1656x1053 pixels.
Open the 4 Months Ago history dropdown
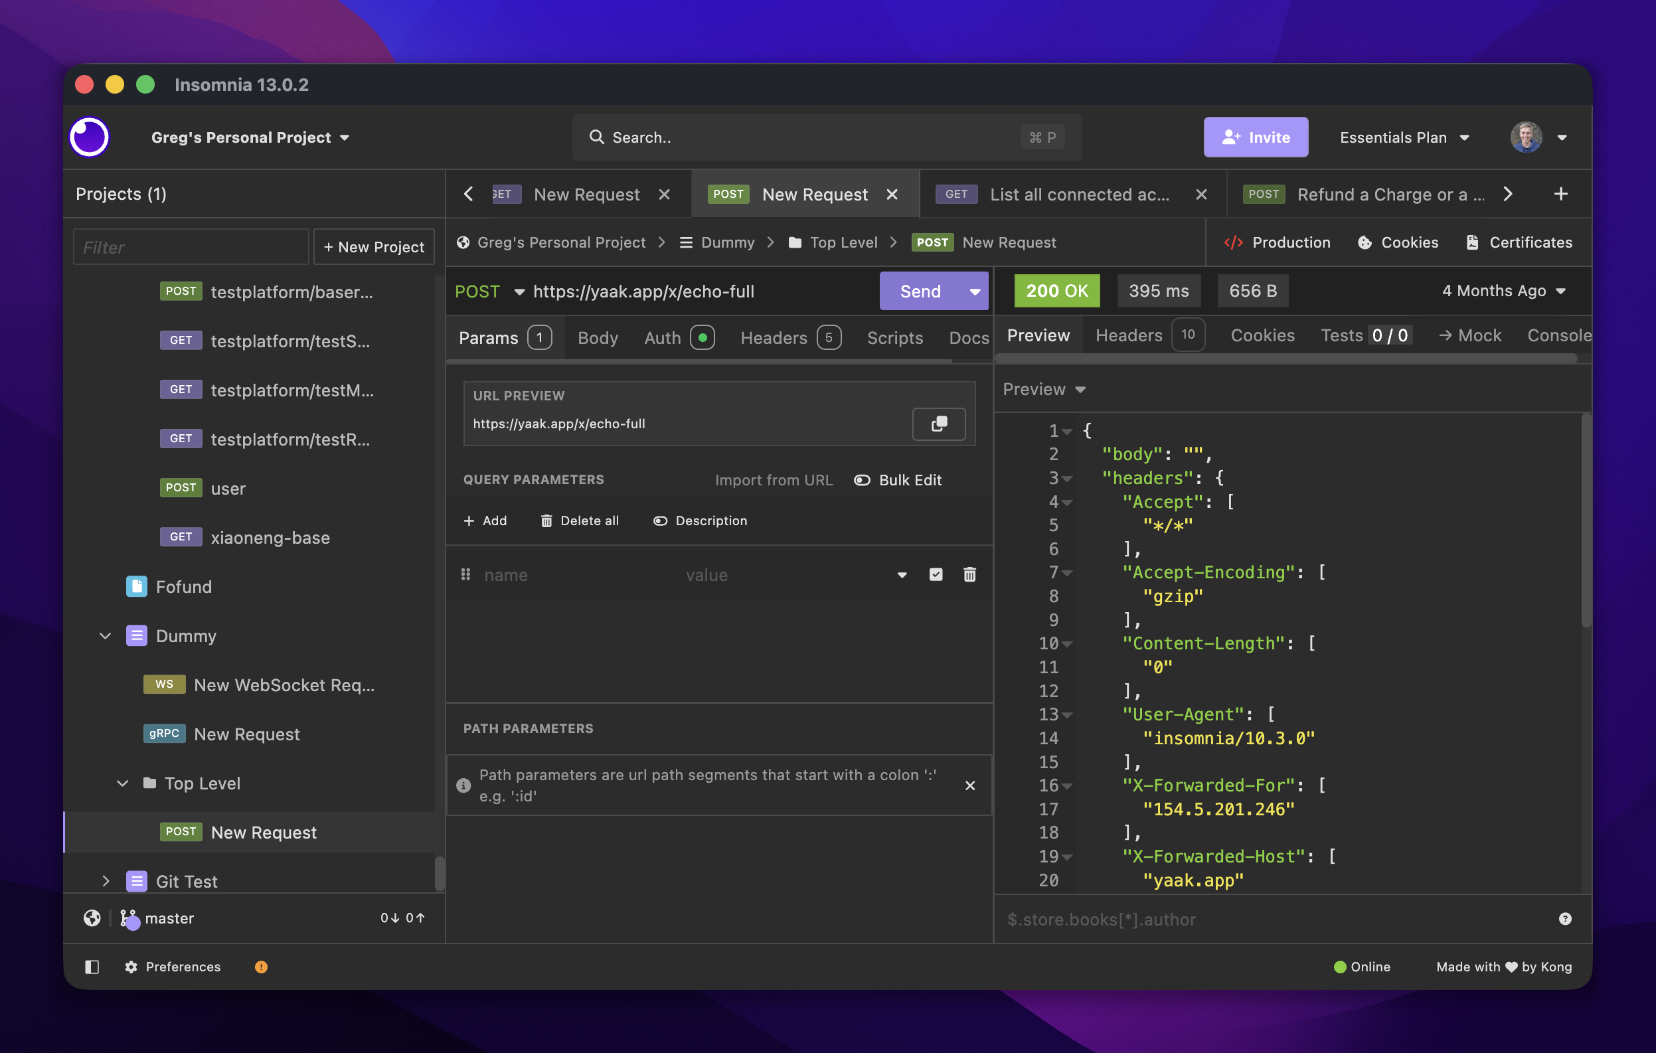1504,291
